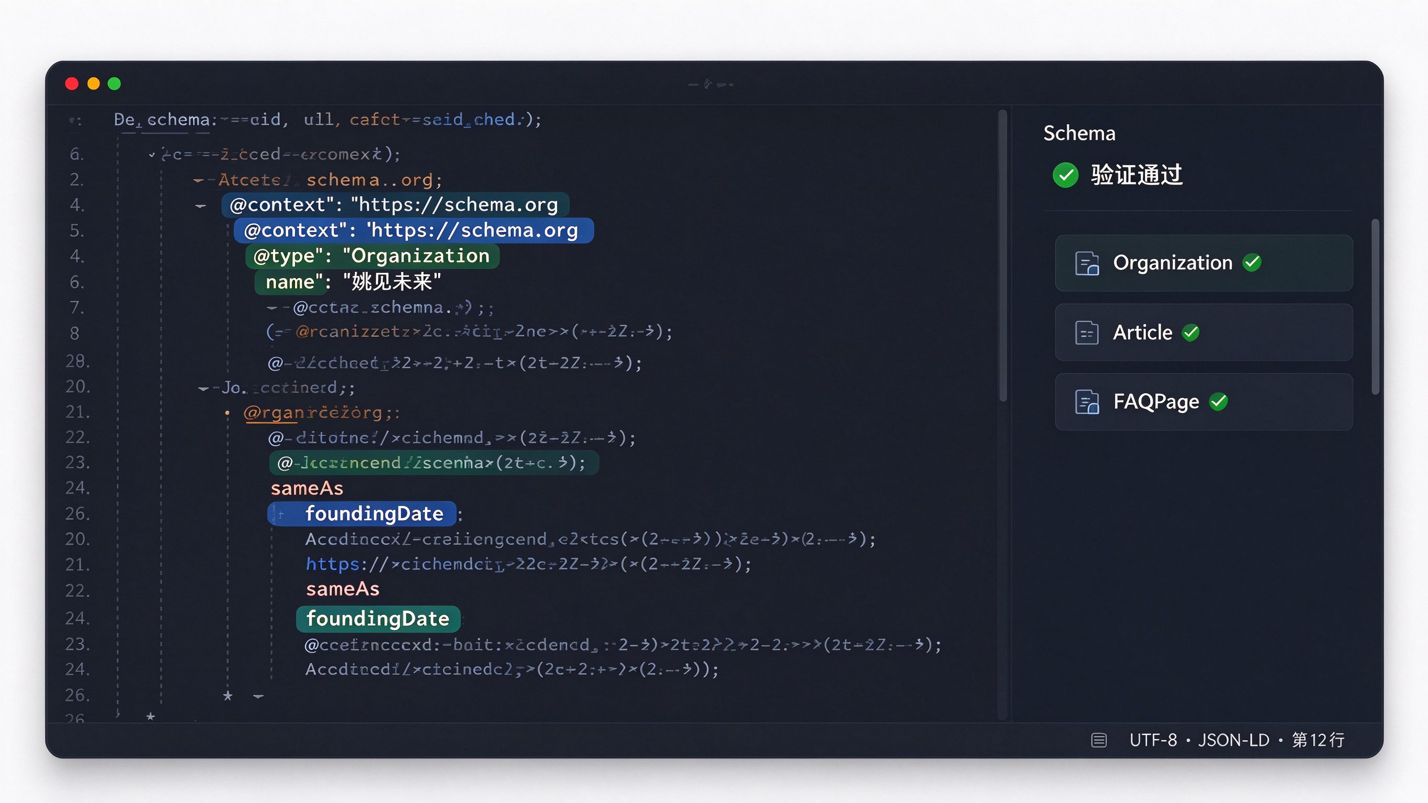The height and width of the screenshot is (803, 1428).
Task: Click the second sameAs key on line 22
Action: (343, 589)
